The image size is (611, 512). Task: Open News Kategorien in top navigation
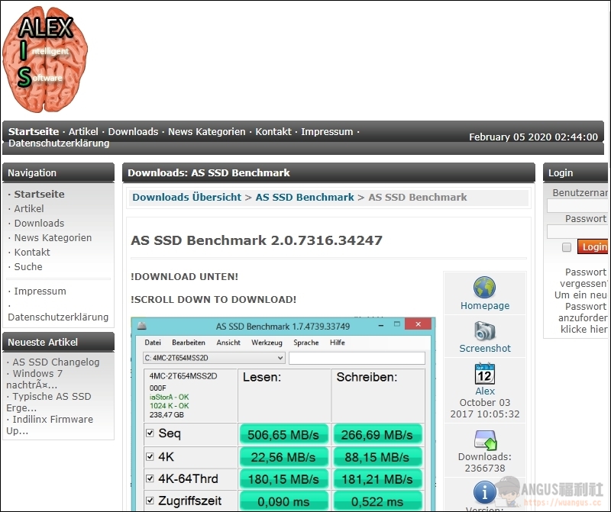tap(206, 131)
